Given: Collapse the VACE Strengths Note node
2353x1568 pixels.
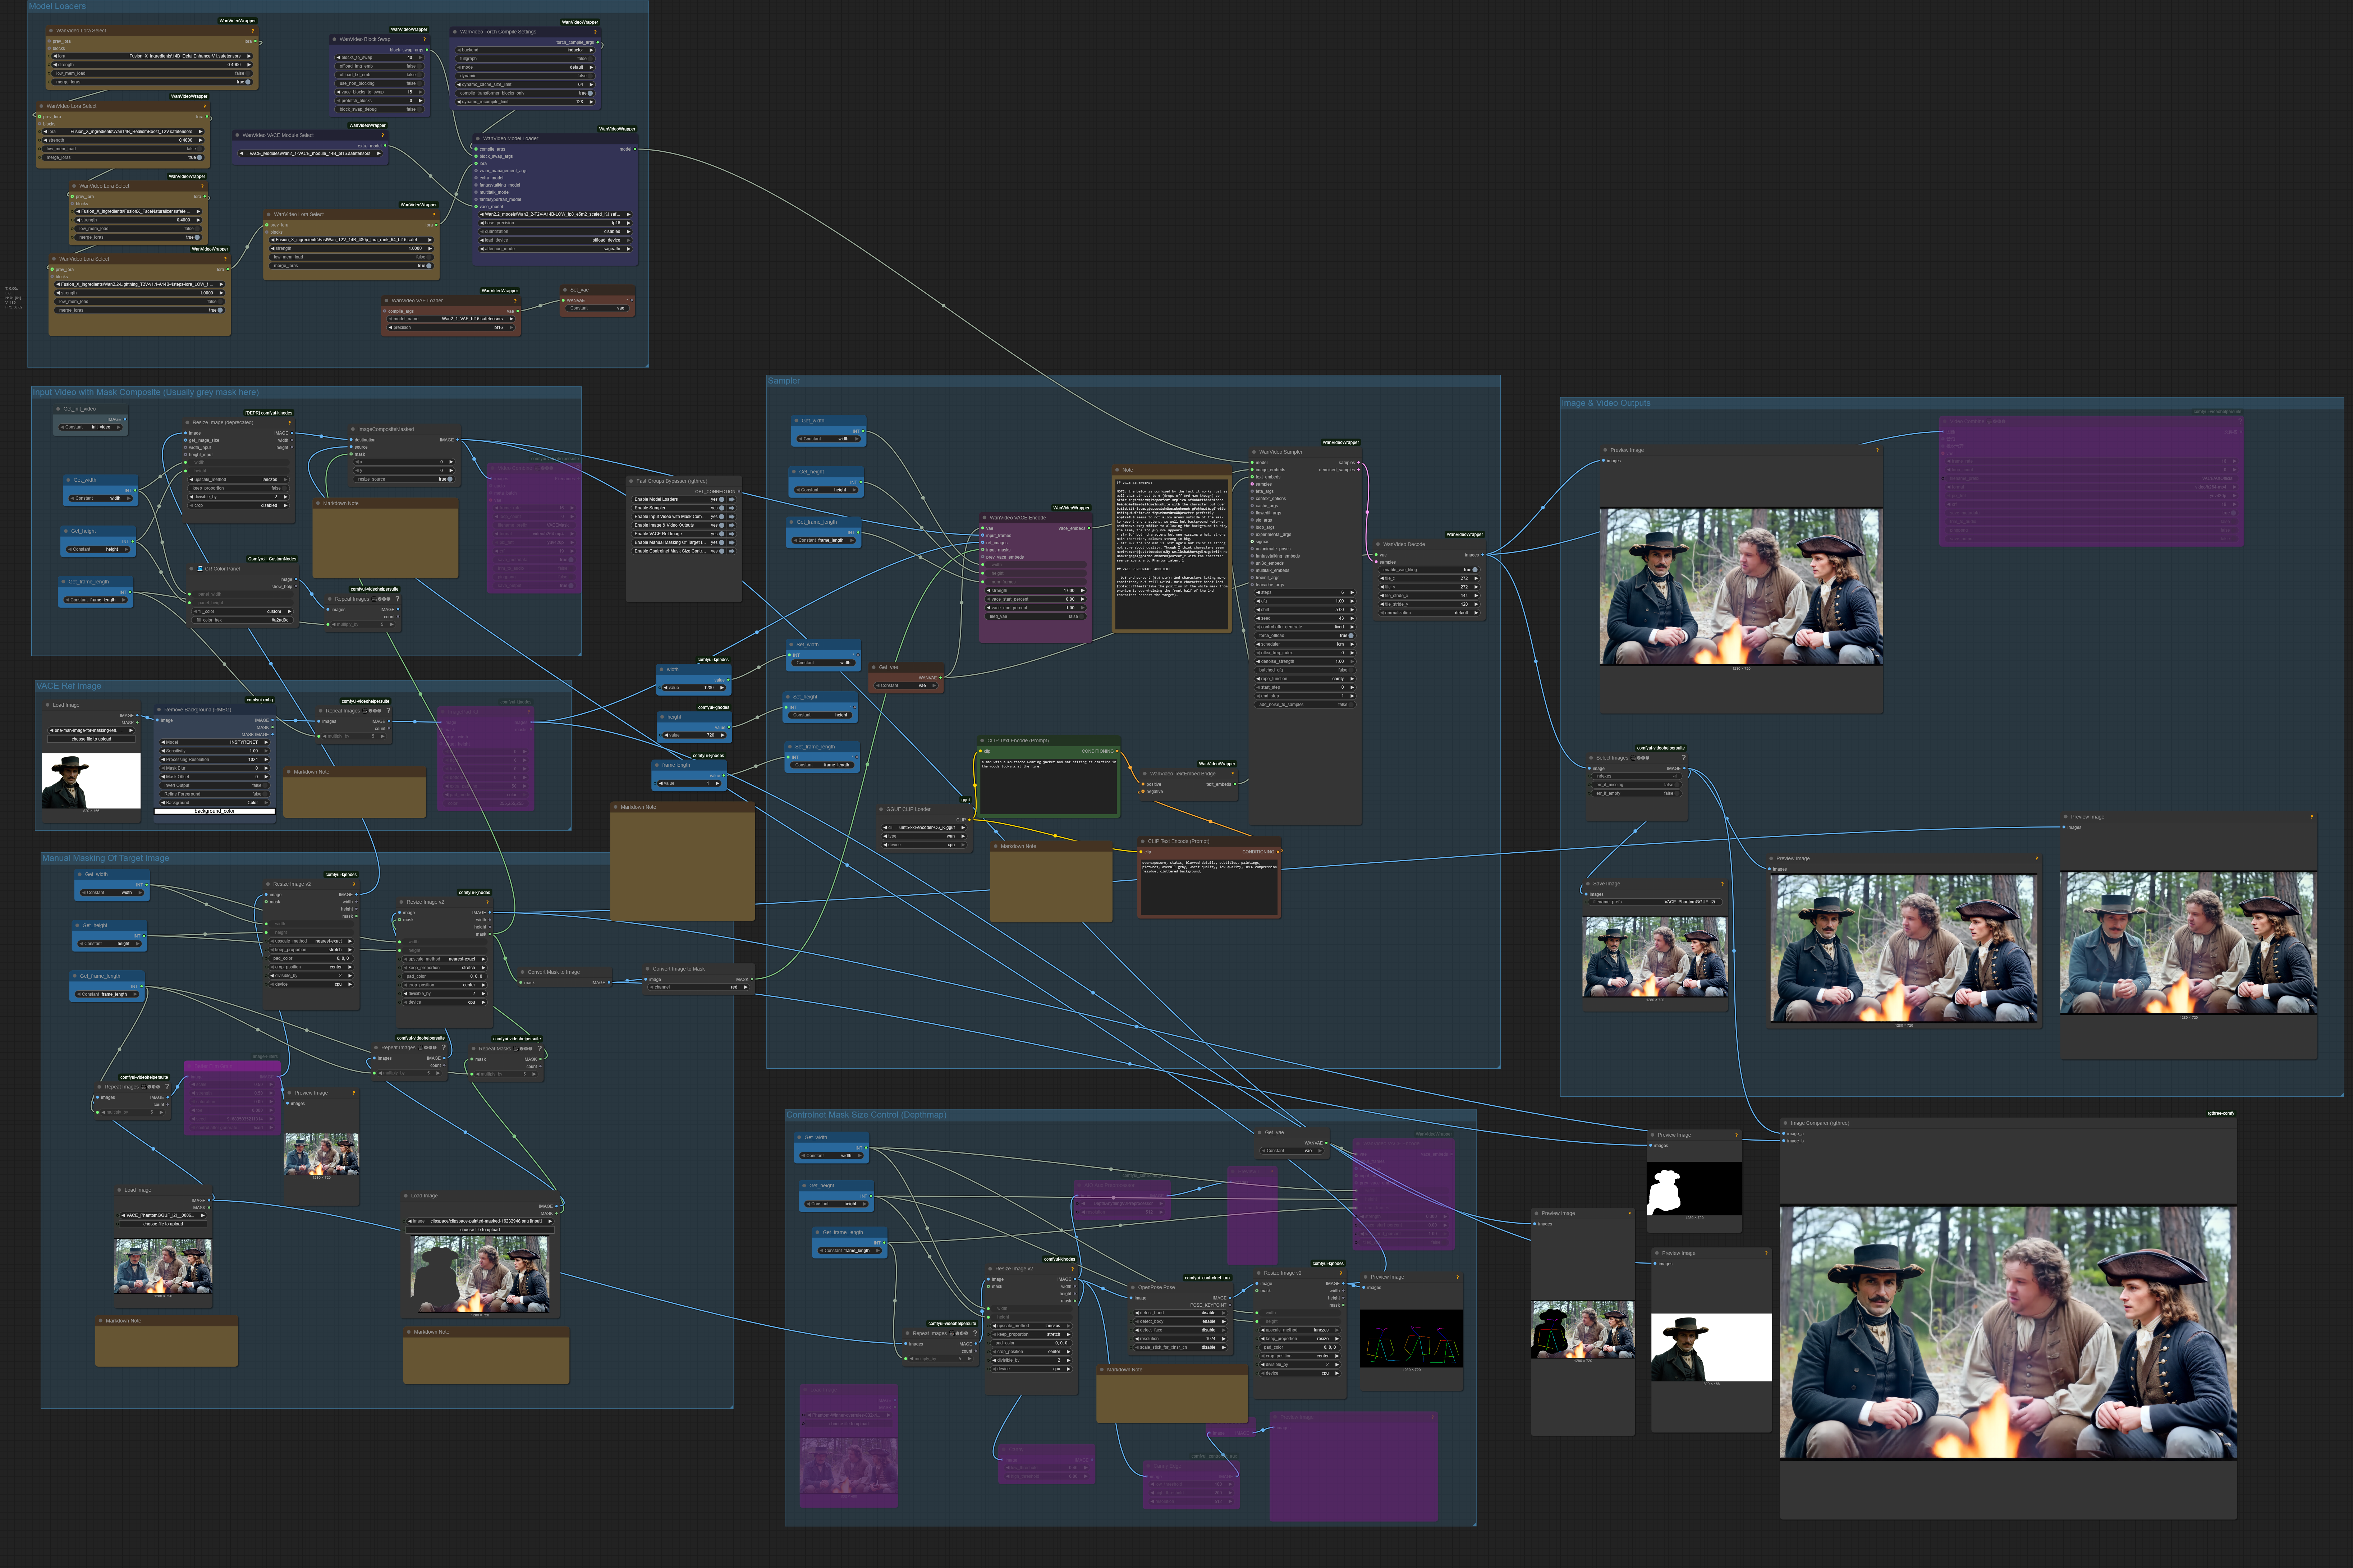Looking at the screenshot, I should tap(1117, 470).
